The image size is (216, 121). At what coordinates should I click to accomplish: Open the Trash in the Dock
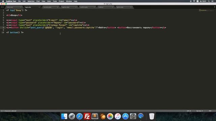click(x=152, y=116)
